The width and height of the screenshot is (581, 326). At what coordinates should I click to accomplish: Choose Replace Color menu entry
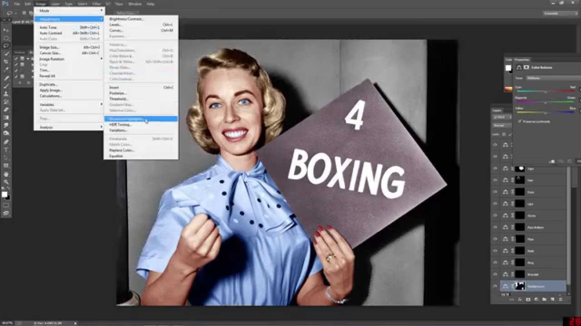[x=141, y=150]
